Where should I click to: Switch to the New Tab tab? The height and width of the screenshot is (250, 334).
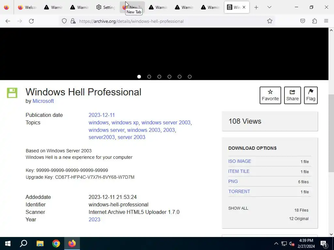[x=132, y=7]
